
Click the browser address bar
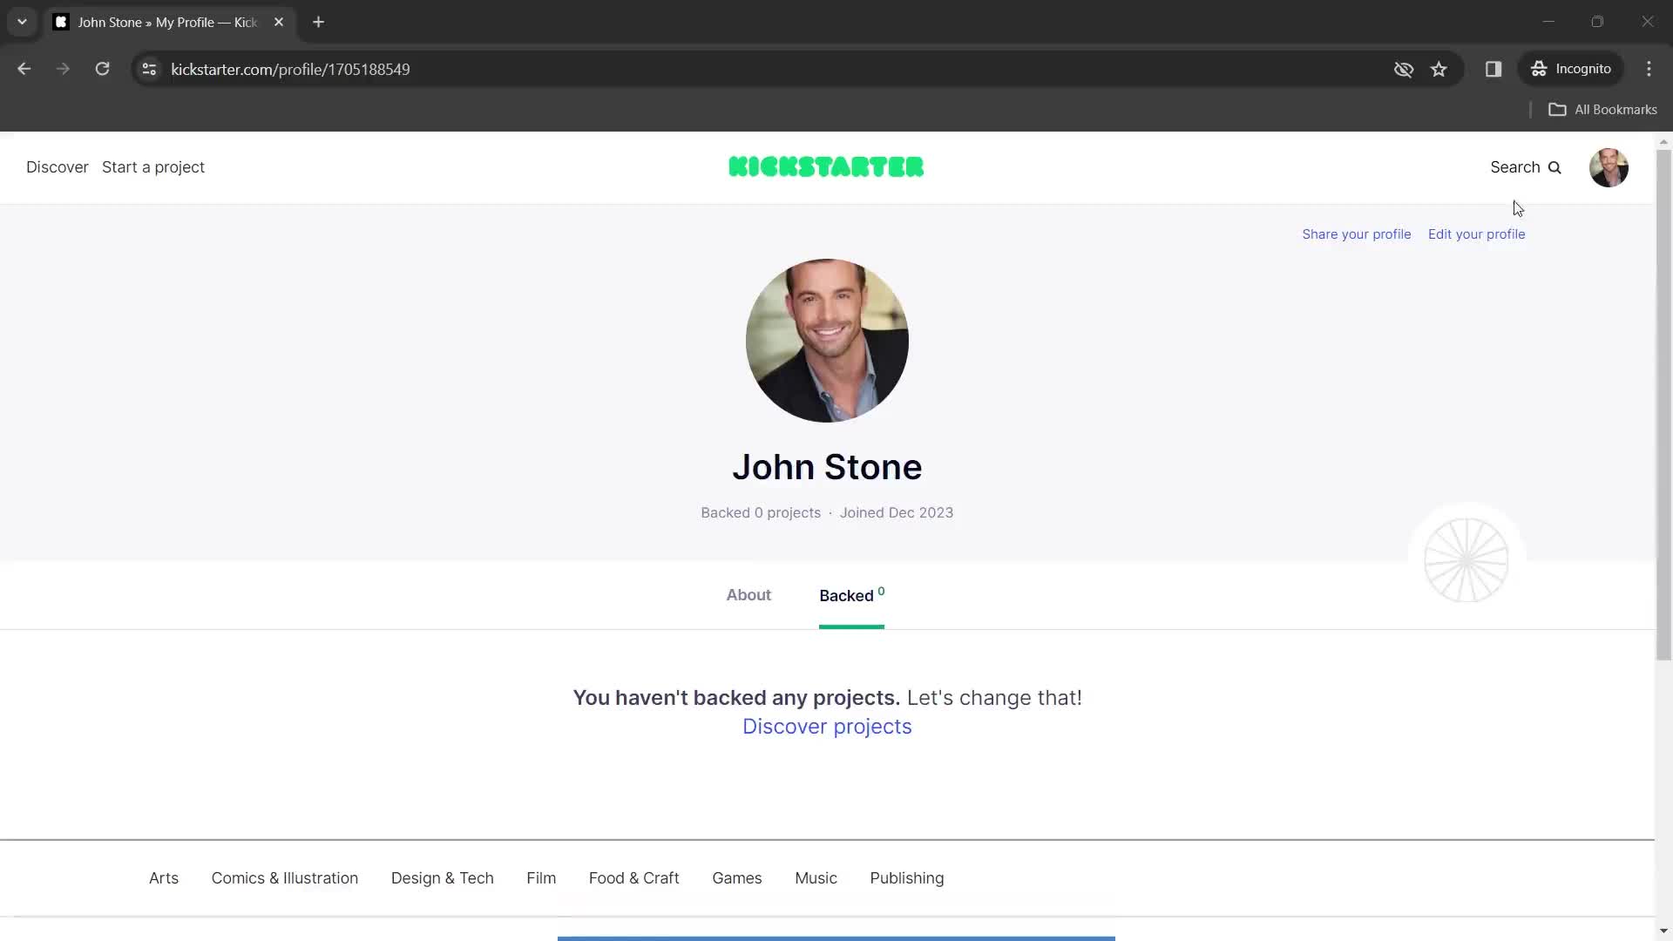coord(291,69)
